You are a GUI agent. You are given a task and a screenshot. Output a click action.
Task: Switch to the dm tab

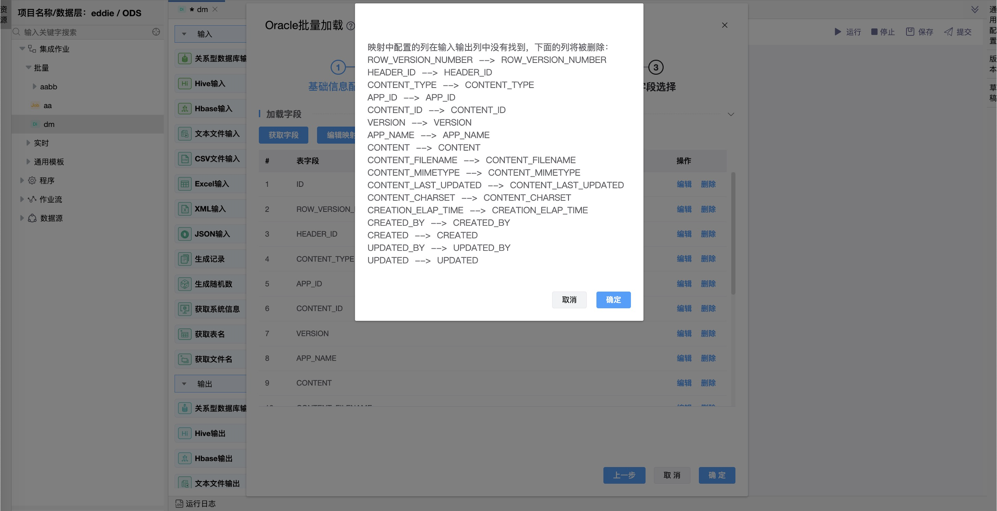click(202, 9)
